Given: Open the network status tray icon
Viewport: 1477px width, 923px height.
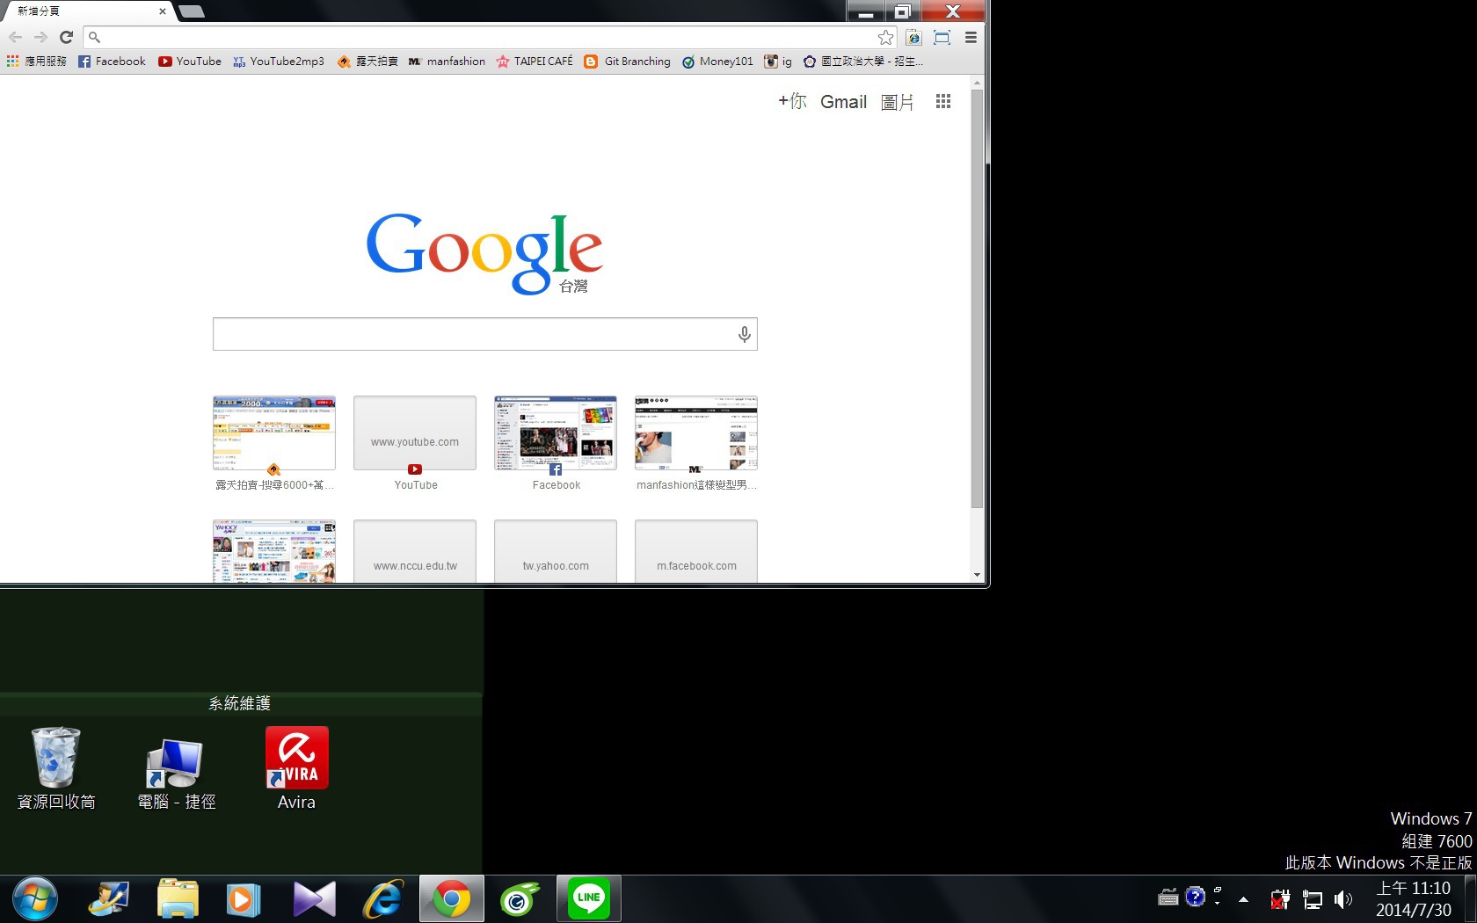Looking at the screenshot, I should [1313, 899].
